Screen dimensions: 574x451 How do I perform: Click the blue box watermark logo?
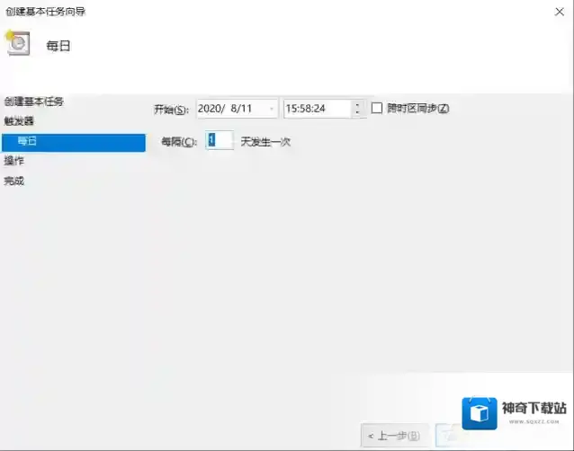pyautogui.click(x=480, y=413)
